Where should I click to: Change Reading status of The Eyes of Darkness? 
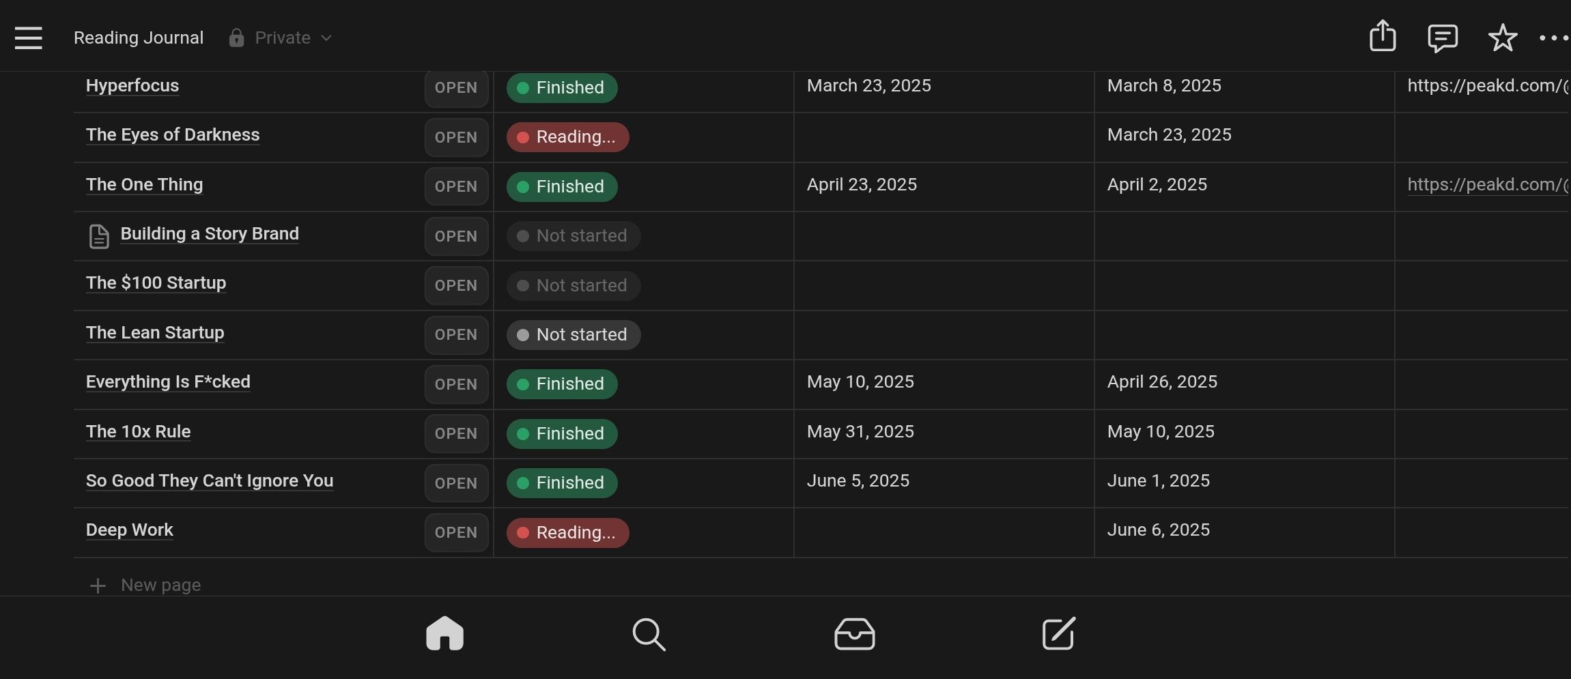click(x=567, y=136)
